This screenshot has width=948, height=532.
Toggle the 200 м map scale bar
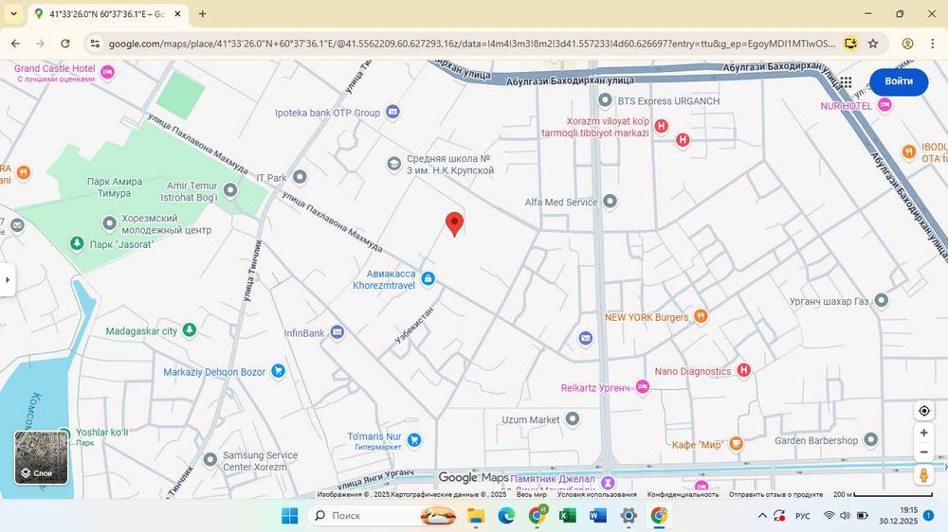[884, 494]
